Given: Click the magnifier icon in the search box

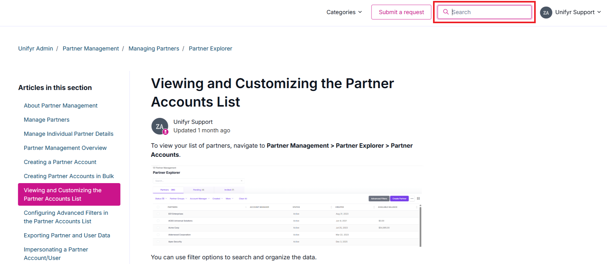Looking at the screenshot, I should tap(446, 12).
